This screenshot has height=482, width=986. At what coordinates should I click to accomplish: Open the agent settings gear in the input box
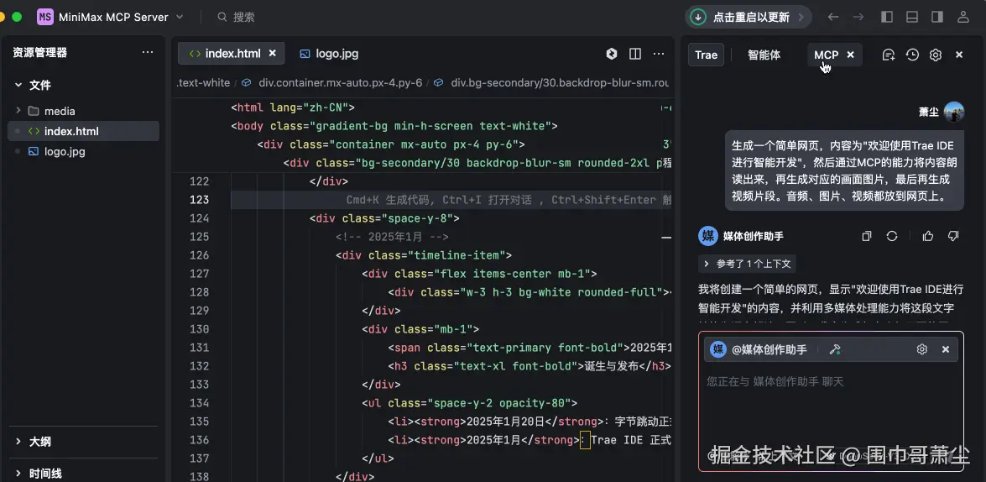922,349
